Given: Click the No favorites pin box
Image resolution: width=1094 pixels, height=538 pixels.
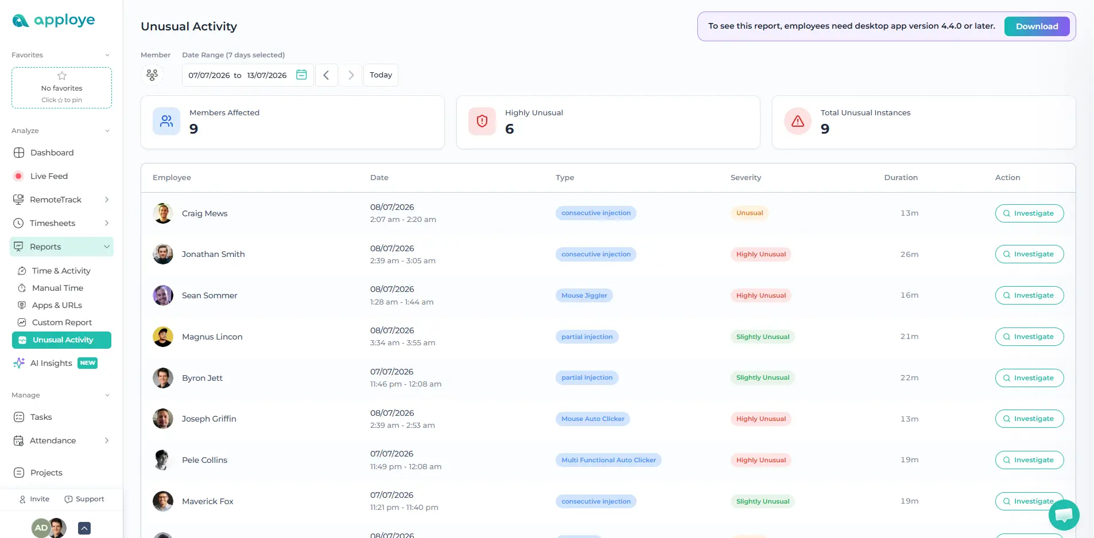Looking at the screenshot, I should pos(61,88).
